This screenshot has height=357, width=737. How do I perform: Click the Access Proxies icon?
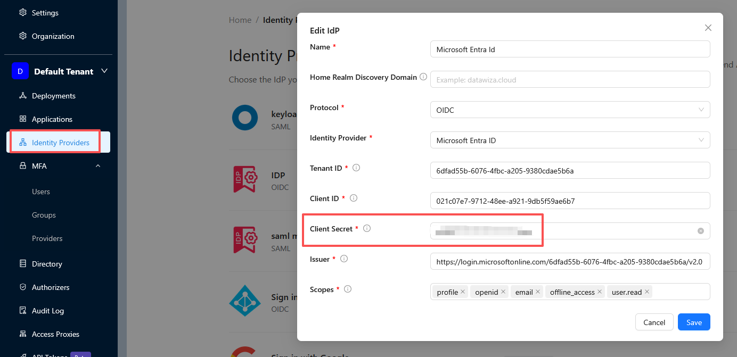point(23,334)
